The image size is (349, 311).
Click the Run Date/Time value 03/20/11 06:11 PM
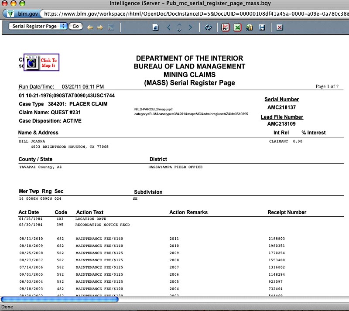click(x=83, y=87)
